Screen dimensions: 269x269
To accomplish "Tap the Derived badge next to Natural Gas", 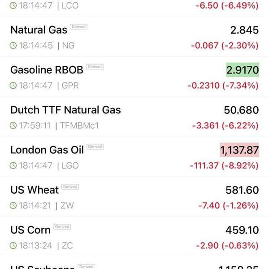I will (x=78, y=27).
